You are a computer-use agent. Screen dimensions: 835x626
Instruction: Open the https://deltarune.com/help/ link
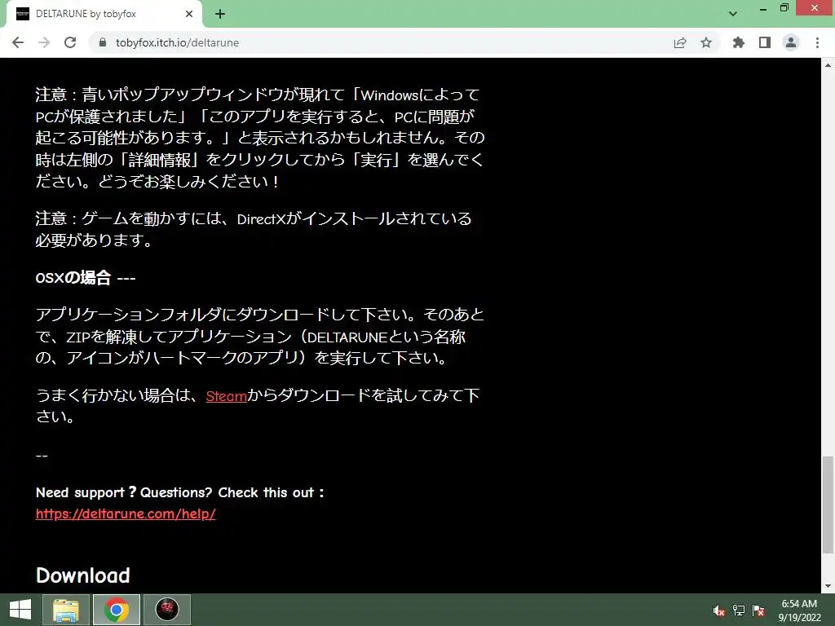[126, 514]
